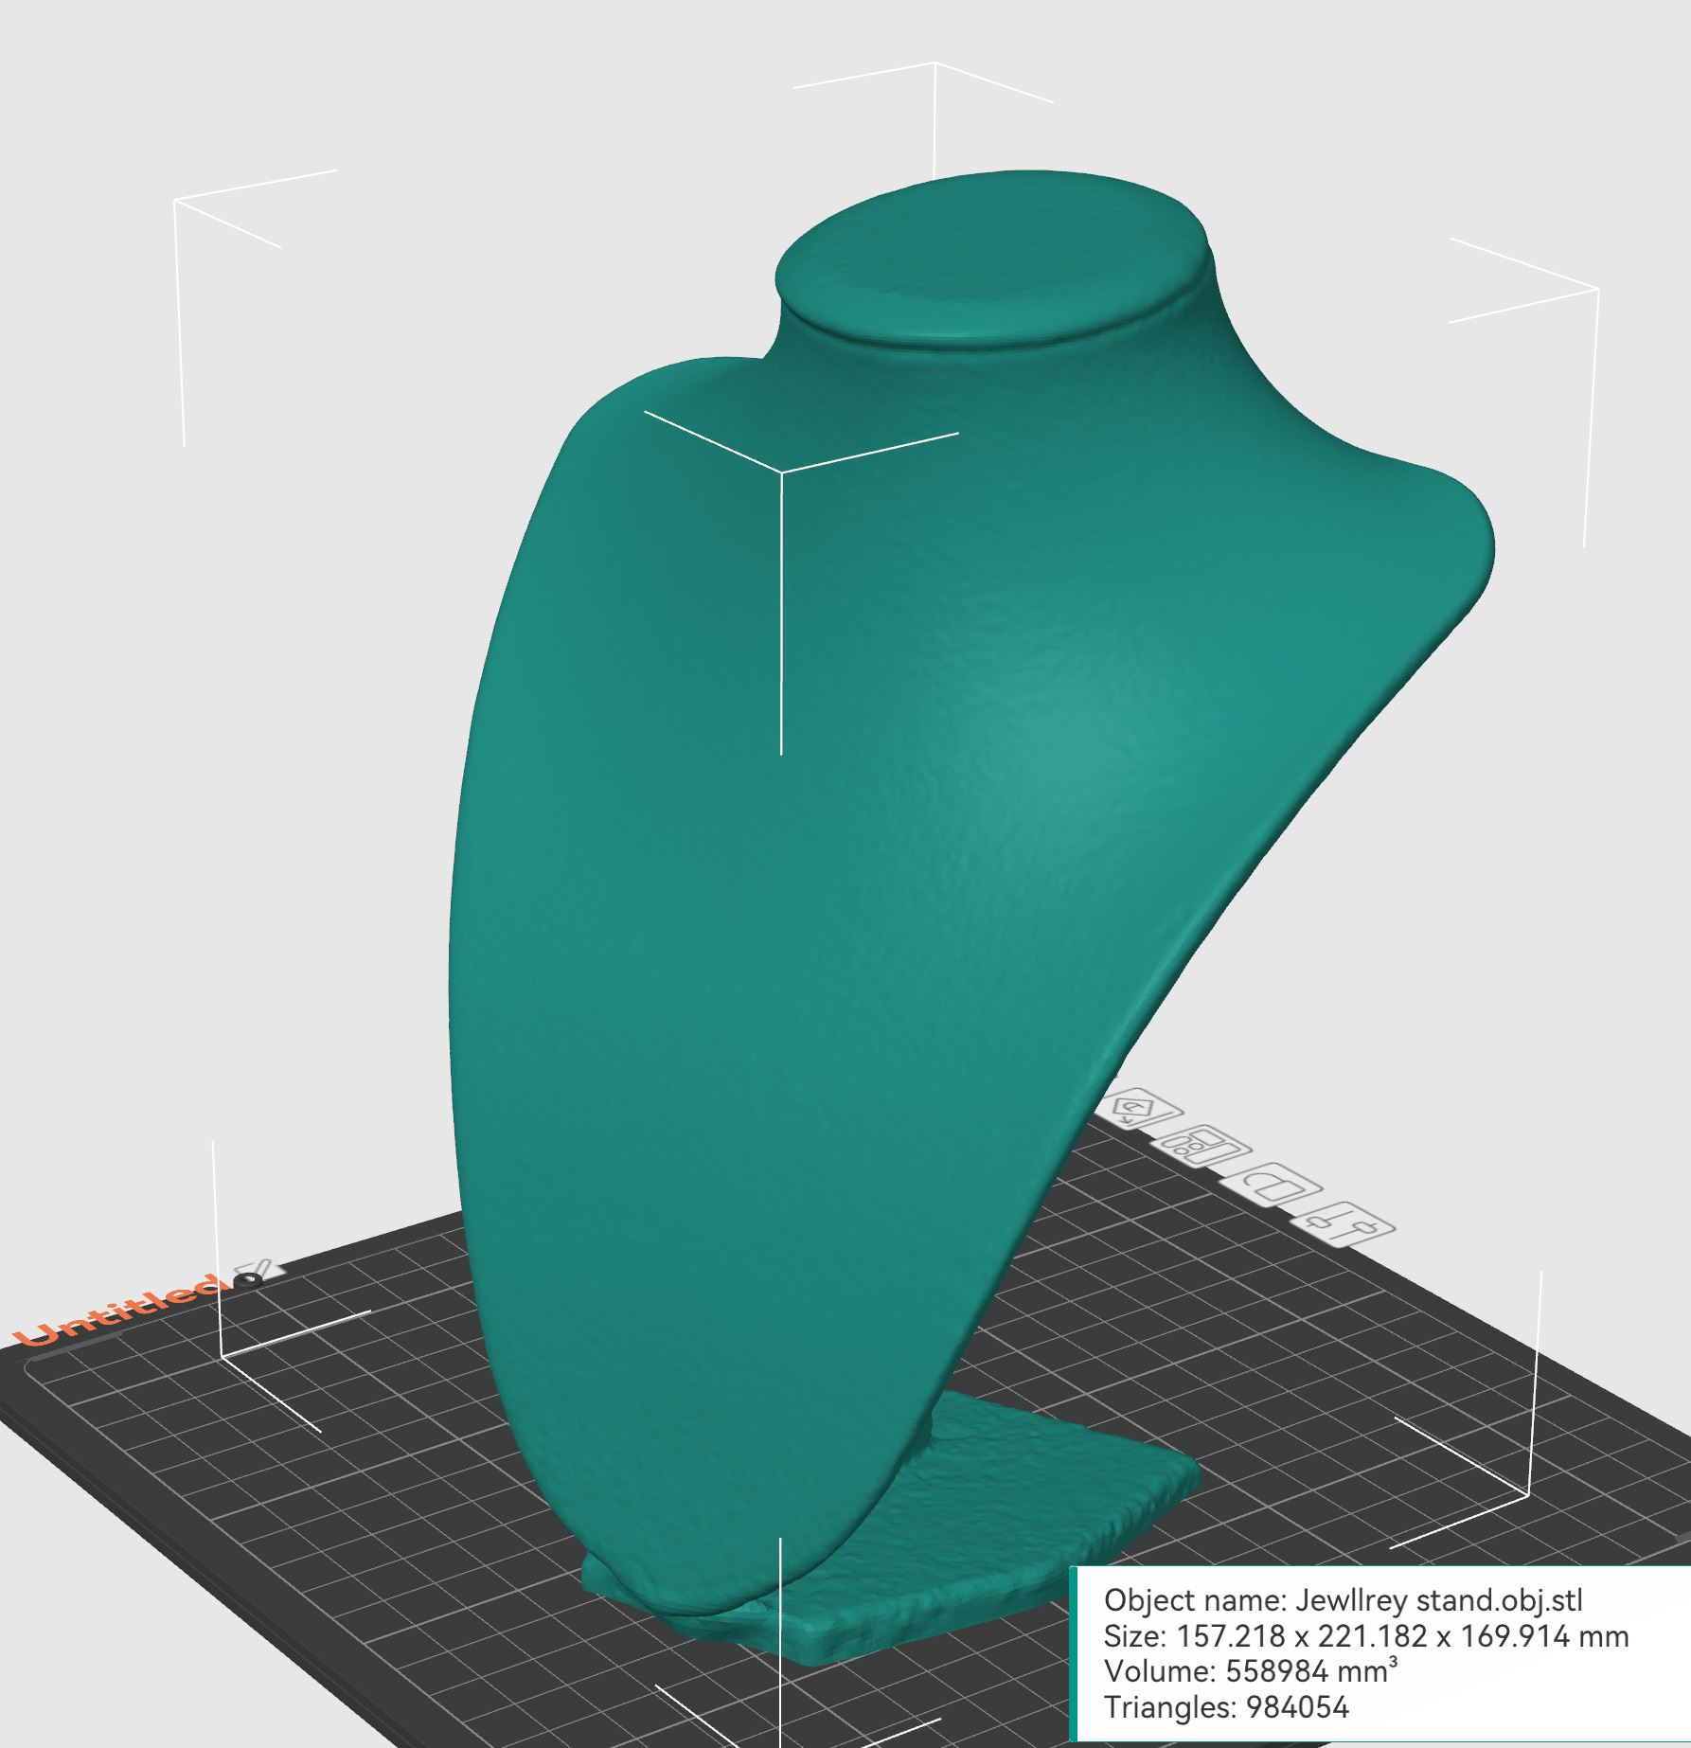The image size is (1691, 1748).
Task: Click the bottom-right bounding box corner
Action: (x=1528, y=1494)
